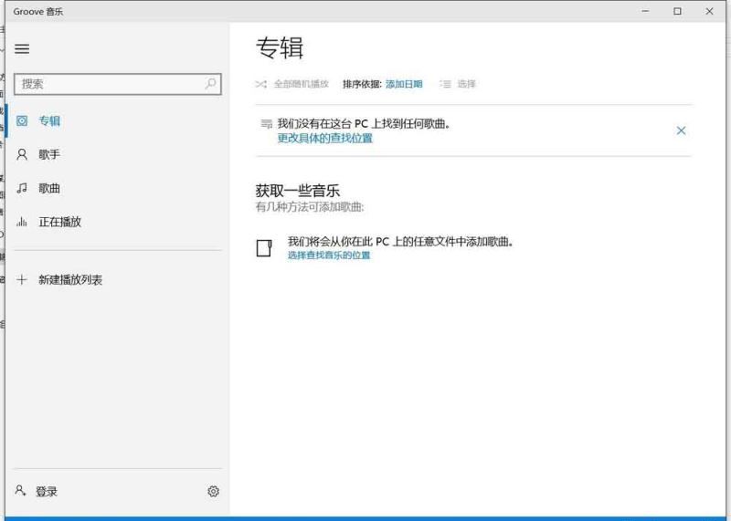Screen dimensions: 731x521
Task: Click the 正在播放 now playing bars icon
Action: click(x=22, y=222)
